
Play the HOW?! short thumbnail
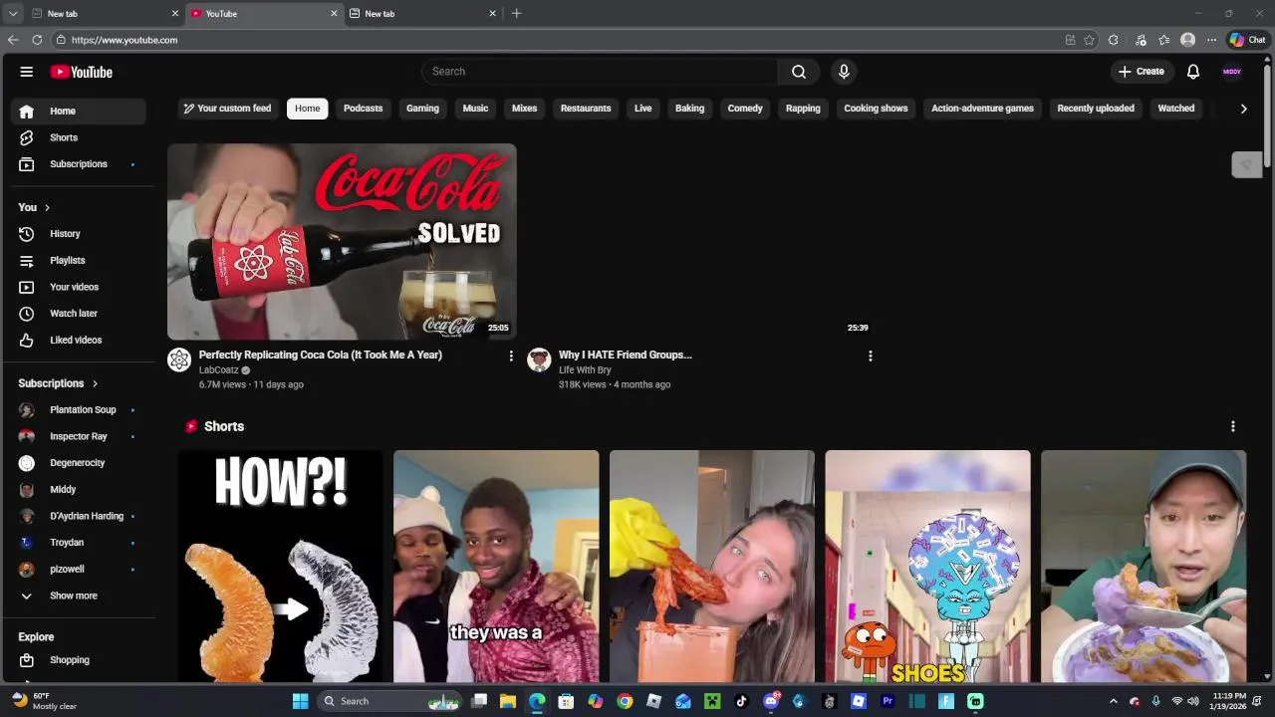click(x=280, y=566)
